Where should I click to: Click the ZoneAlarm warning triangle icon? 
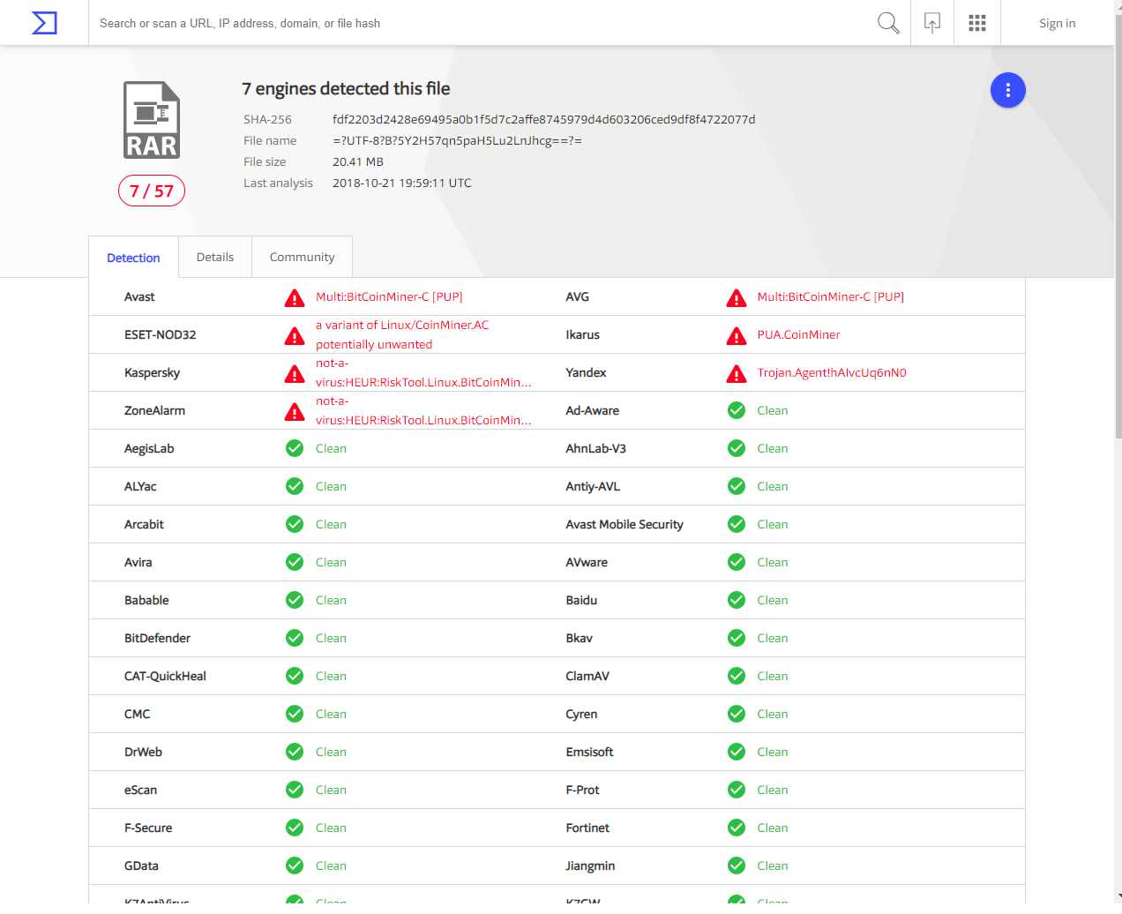coord(295,412)
